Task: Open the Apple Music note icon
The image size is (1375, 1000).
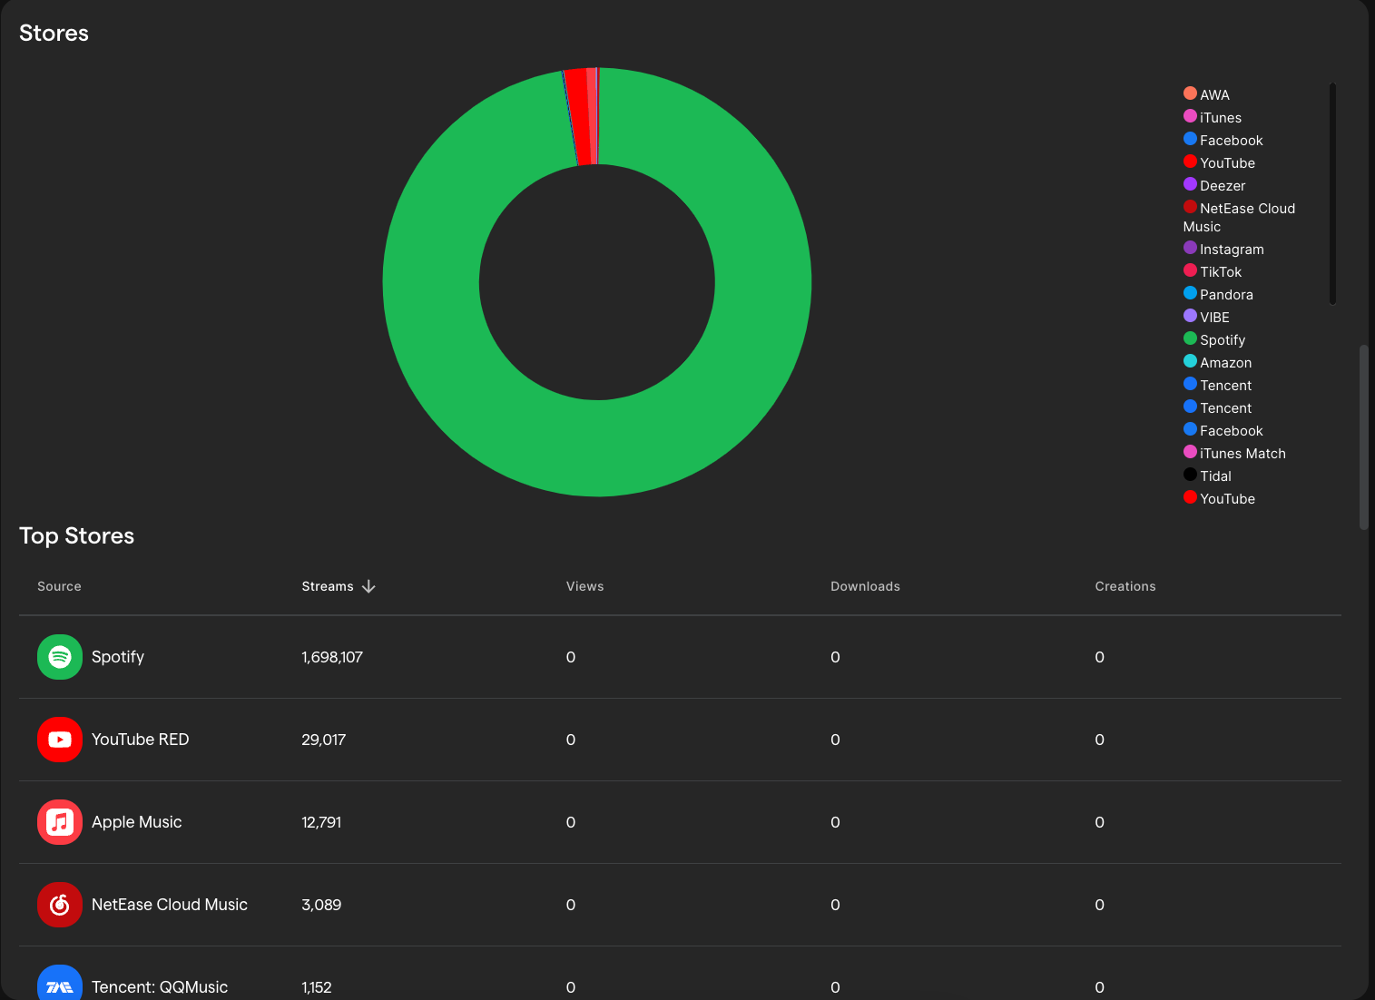Action: [x=60, y=822]
